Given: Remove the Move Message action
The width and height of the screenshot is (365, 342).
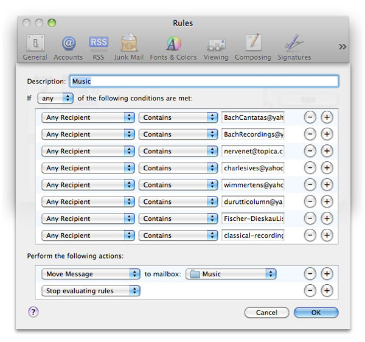Looking at the screenshot, I should (x=310, y=274).
